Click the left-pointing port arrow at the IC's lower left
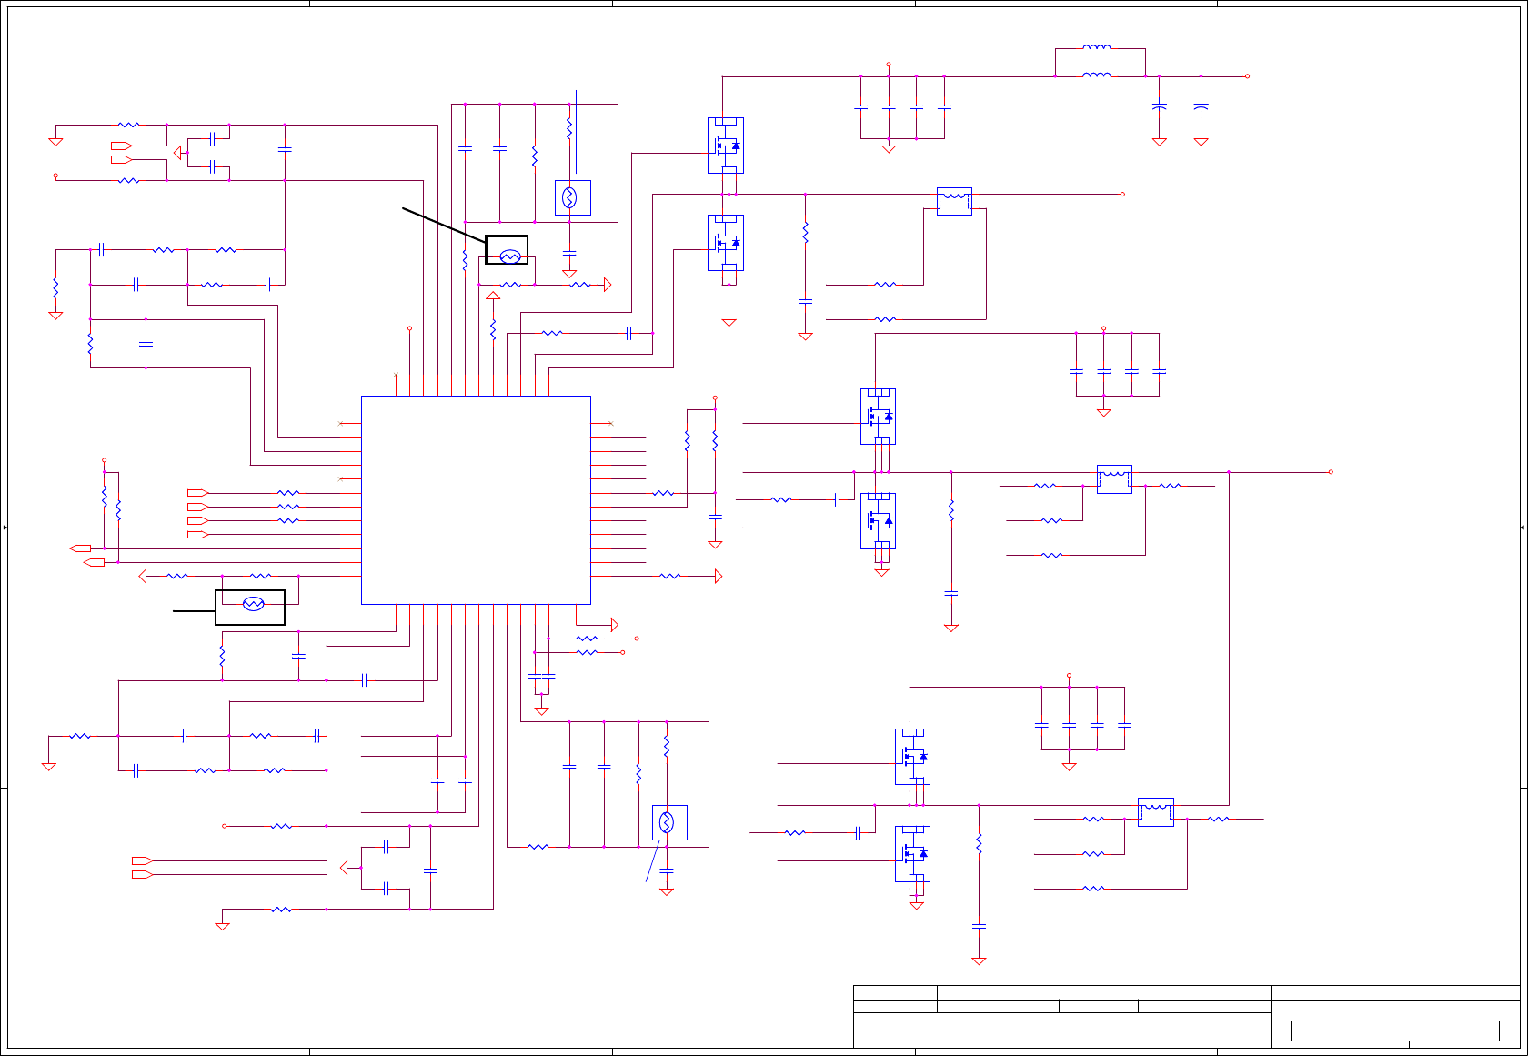Viewport: 1528px width, 1056px height. coord(143,576)
